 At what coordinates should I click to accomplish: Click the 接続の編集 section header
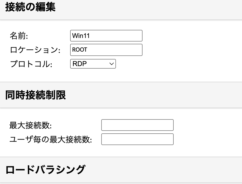(30, 7)
